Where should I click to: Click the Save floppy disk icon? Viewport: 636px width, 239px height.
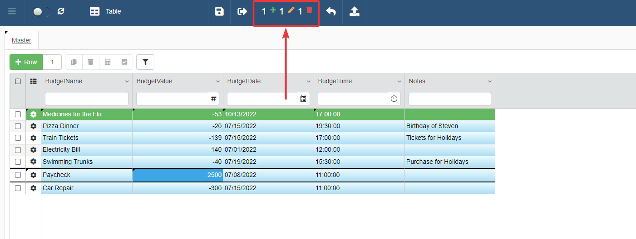[x=219, y=12]
